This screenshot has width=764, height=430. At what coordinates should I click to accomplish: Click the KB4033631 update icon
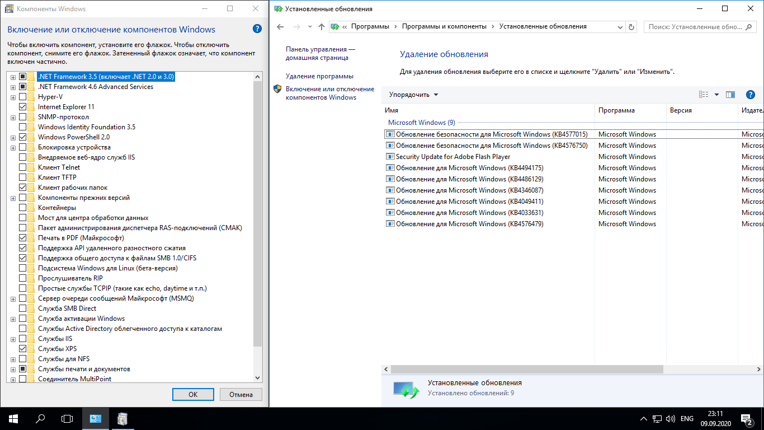tap(390, 213)
